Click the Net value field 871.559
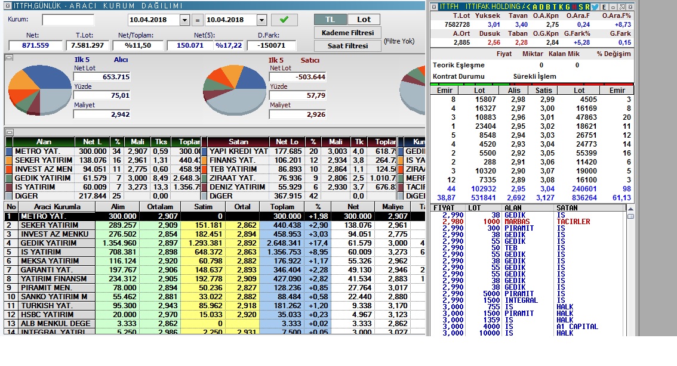 click(35, 45)
